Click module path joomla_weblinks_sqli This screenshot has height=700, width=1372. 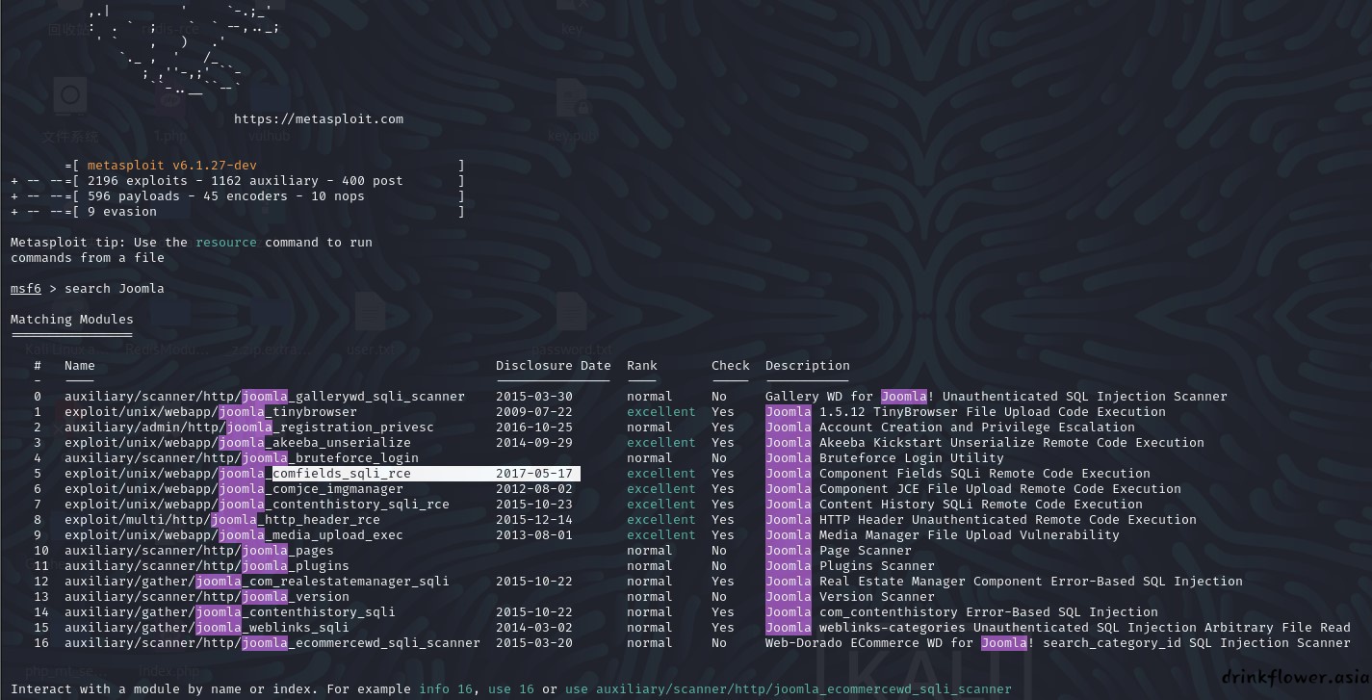click(x=207, y=628)
